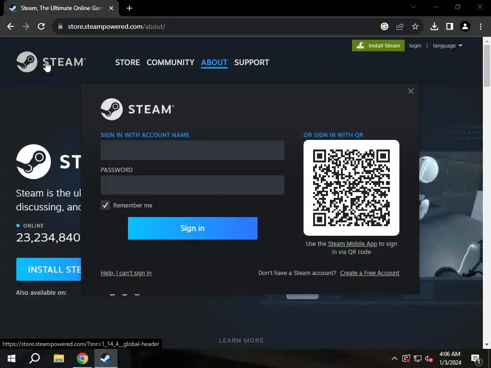The height and width of the screenshot is (368, 491).
Task: Go to the COMMUNITY menu
Action: point(170,62)
